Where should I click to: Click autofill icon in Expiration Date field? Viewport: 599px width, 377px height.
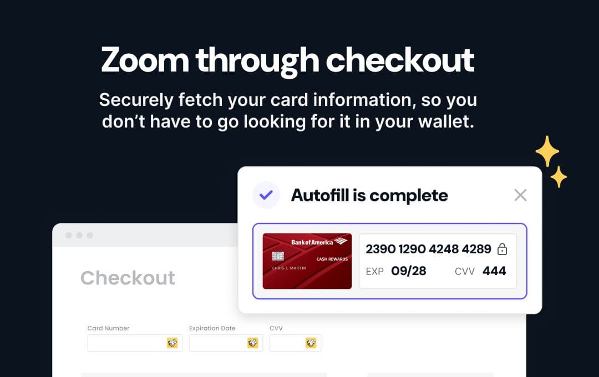pos(253,343)
